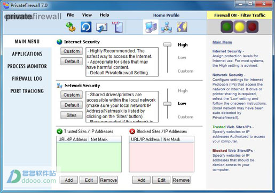This screenshot has height=193, width=275.
Task: Click inside the pink blocked sites list
Action: [x=162, y=157]
